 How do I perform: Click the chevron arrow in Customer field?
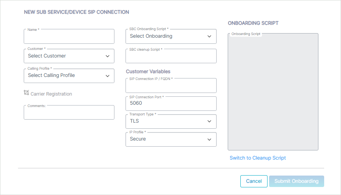108,56
